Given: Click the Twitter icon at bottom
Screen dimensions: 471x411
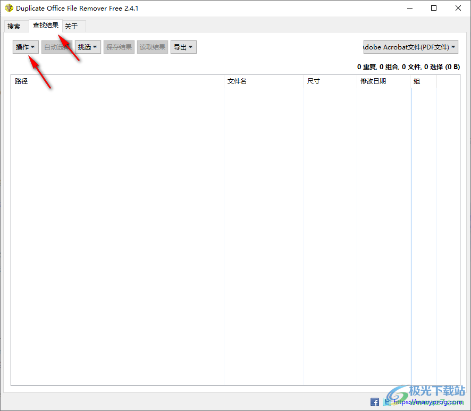Looking at the screenshot, I should click(386, 402).
